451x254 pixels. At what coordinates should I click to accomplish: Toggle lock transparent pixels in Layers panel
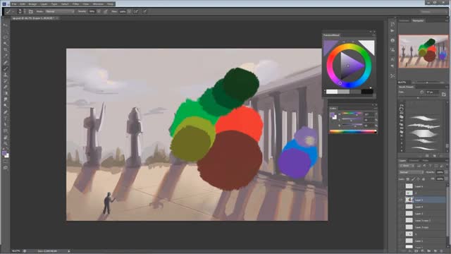coord(407,179)
